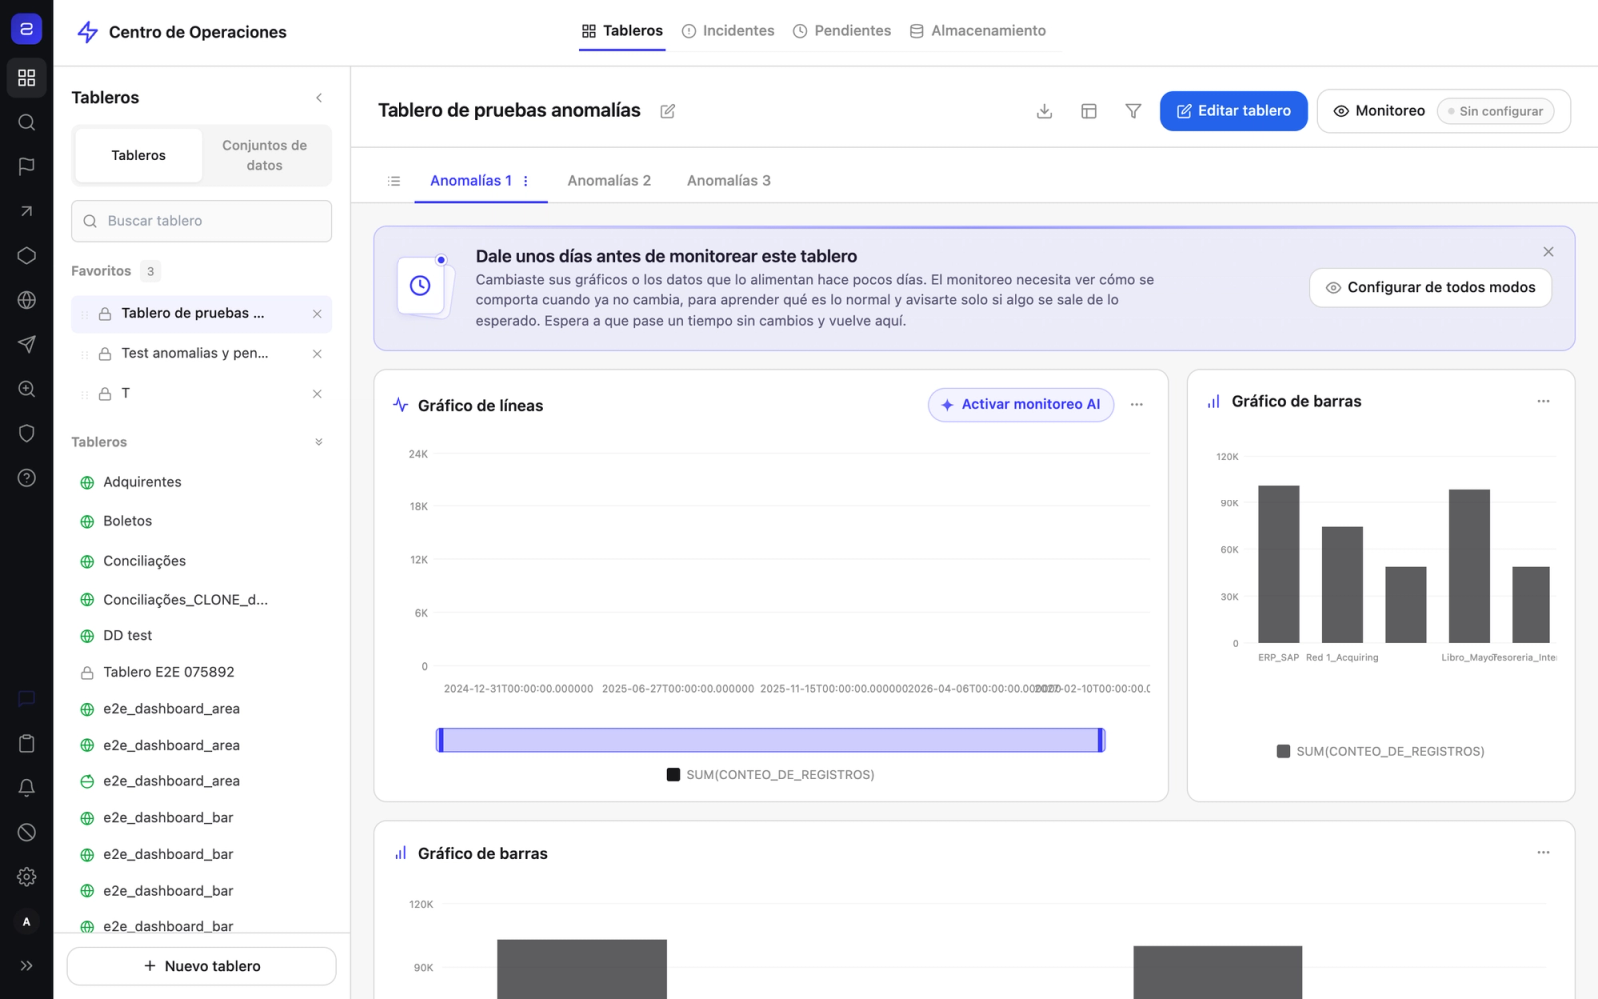The image size is (1598, 999).
Task: Open the flag icon in left rail
Action: point(27,167)
